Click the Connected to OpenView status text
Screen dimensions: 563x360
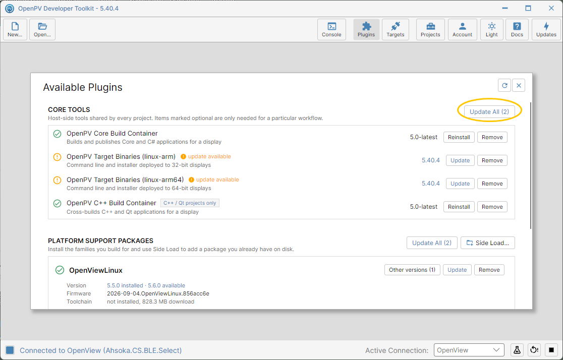click(x=100, y=350)
